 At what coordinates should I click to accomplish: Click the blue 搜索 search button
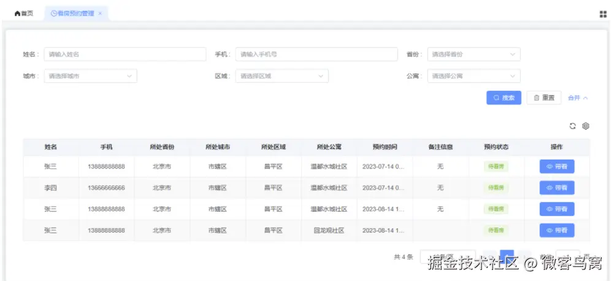pos(504,98)
